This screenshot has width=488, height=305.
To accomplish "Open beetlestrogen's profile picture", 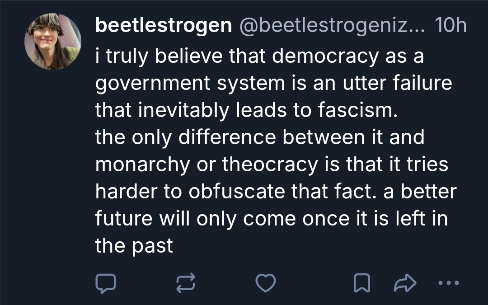I will tap(52, 41).
